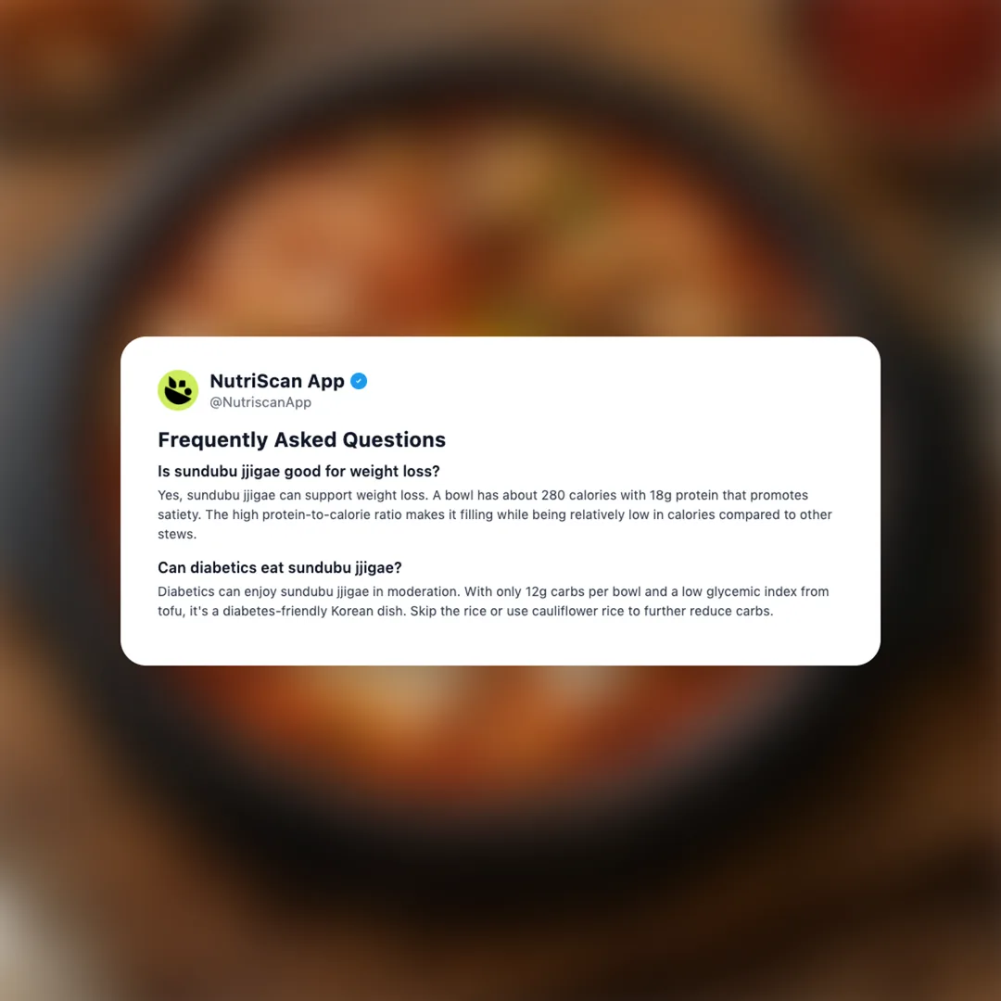Image resolution: width=1001 pixels, height=1001 pixels.
Task: Click the sentence about cauliflower rice
Action: (591, 611)
